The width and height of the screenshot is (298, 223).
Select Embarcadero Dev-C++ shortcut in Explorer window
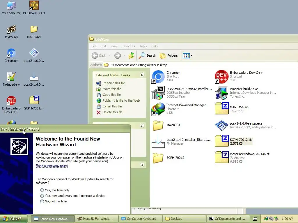(x=239, y=76)
